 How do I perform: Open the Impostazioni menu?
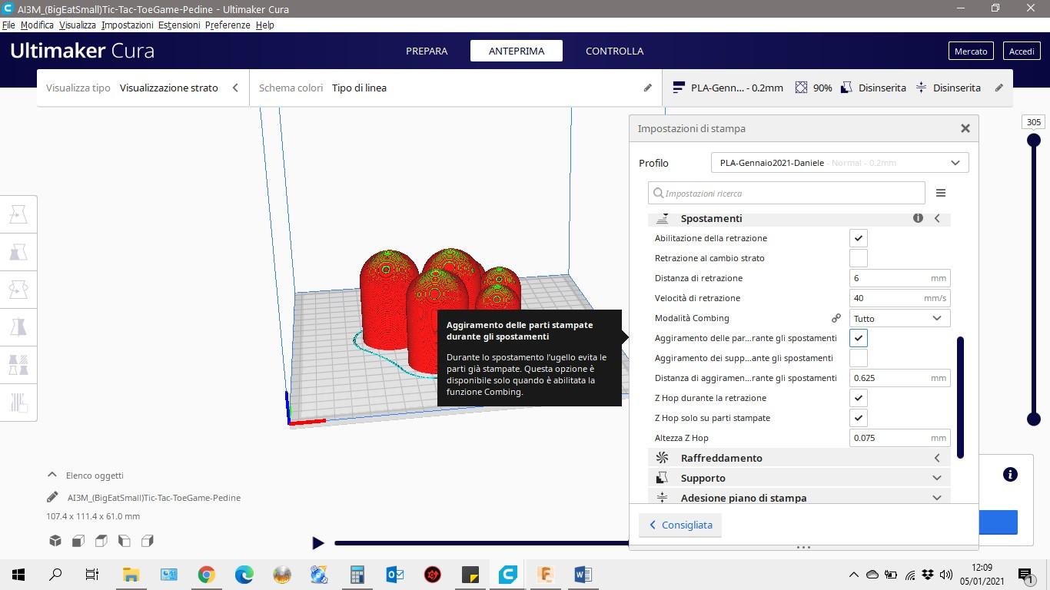pyautogui.click(x=127, y=25)
